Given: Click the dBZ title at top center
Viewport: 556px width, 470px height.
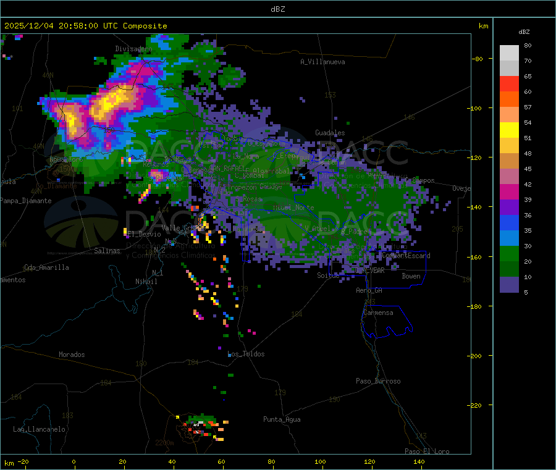Looking at the screenshot, I should 277,9.
